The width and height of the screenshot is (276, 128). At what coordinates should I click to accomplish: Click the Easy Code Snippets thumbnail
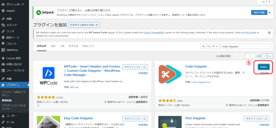pos(49,122)
